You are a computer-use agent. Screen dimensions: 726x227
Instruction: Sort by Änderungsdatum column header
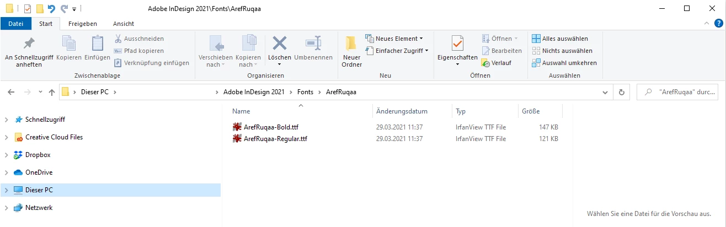point(412,111)
